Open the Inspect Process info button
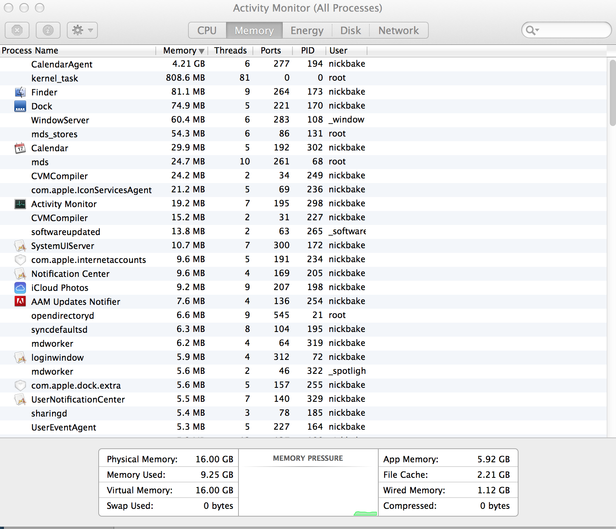This screenshot has width=616, height=529. 48,30
